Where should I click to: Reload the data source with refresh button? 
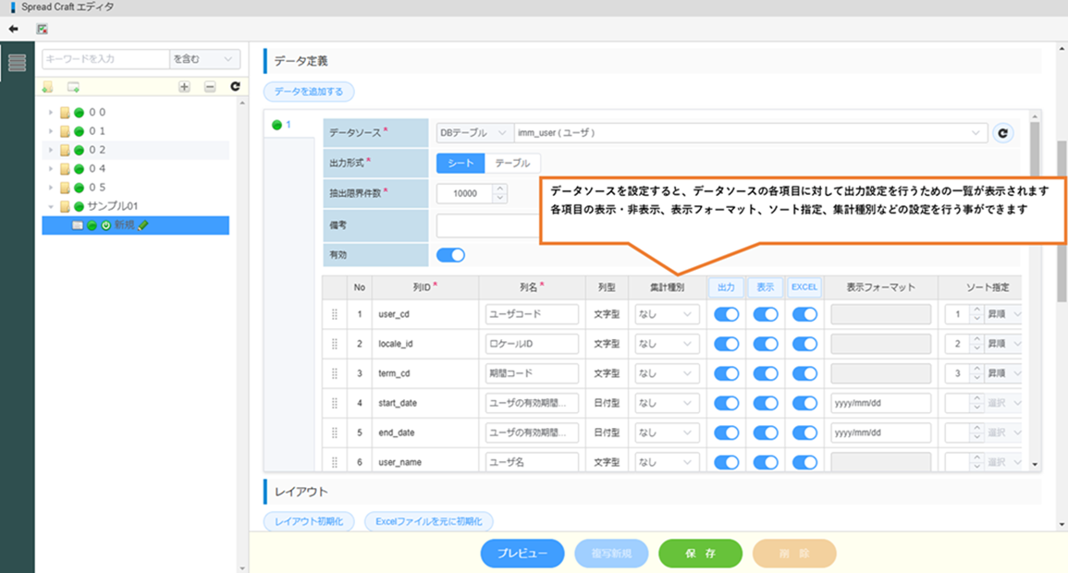(1002, 133)
